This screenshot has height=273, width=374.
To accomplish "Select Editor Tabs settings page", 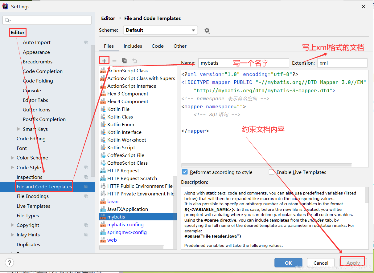I will pos(35,100).
